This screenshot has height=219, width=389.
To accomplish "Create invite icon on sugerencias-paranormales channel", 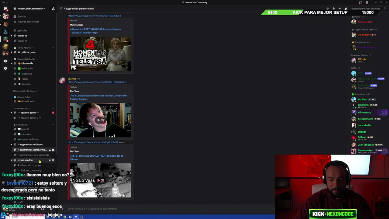I will 50,150.
